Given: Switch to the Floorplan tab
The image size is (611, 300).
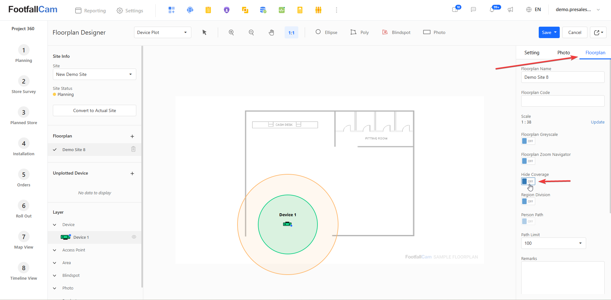Looking at the screenshot, I should (595, 53).
